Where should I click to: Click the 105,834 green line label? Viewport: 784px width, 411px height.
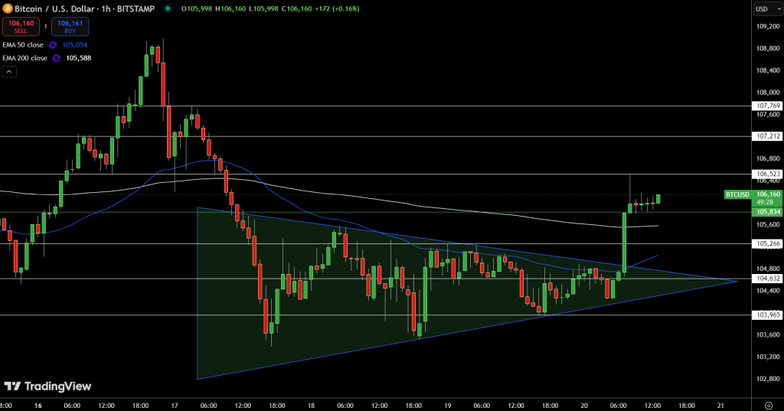pos(768,212)
